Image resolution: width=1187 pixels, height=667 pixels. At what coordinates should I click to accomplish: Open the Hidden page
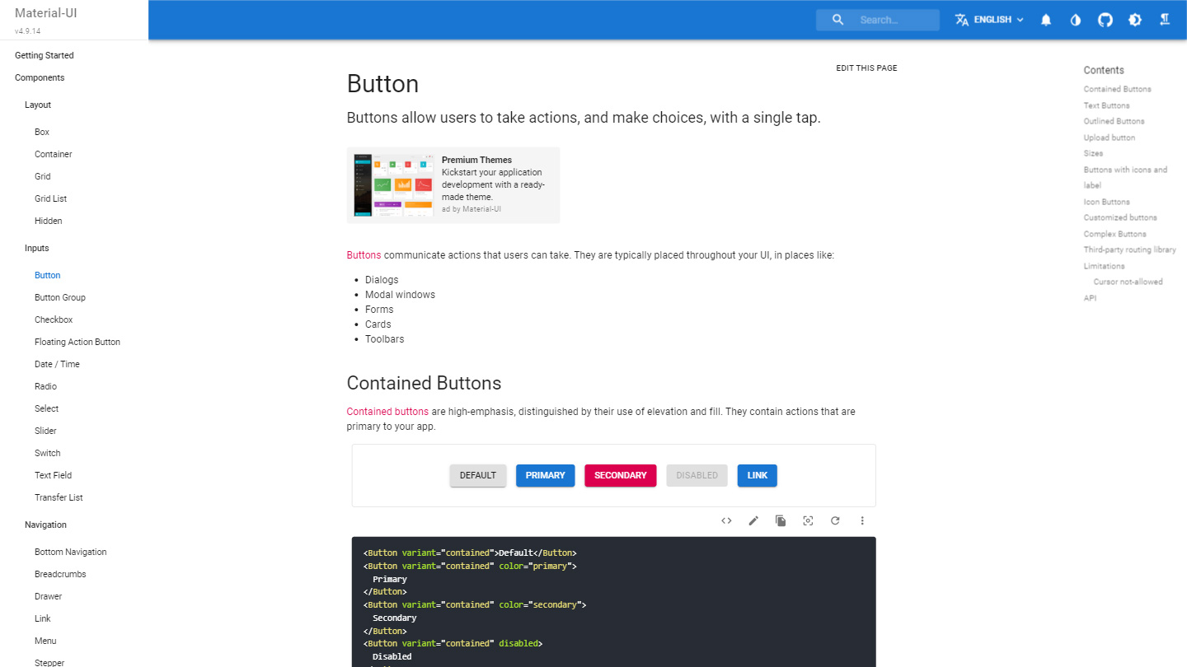(49, 221)
